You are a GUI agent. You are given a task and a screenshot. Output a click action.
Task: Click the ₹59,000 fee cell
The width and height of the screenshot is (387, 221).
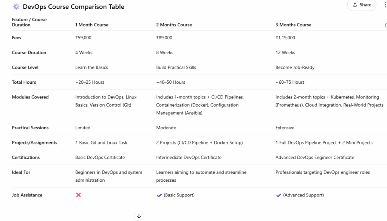click(83, 38)
